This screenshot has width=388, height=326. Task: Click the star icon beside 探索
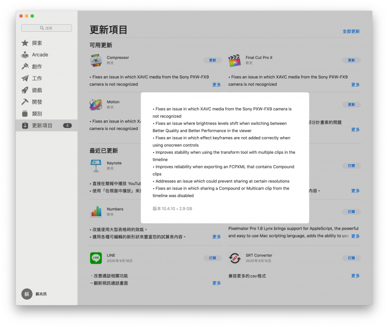tap(25, 43)
